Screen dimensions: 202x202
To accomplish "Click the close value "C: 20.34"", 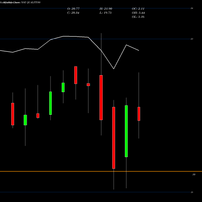I will coord(73,13).
